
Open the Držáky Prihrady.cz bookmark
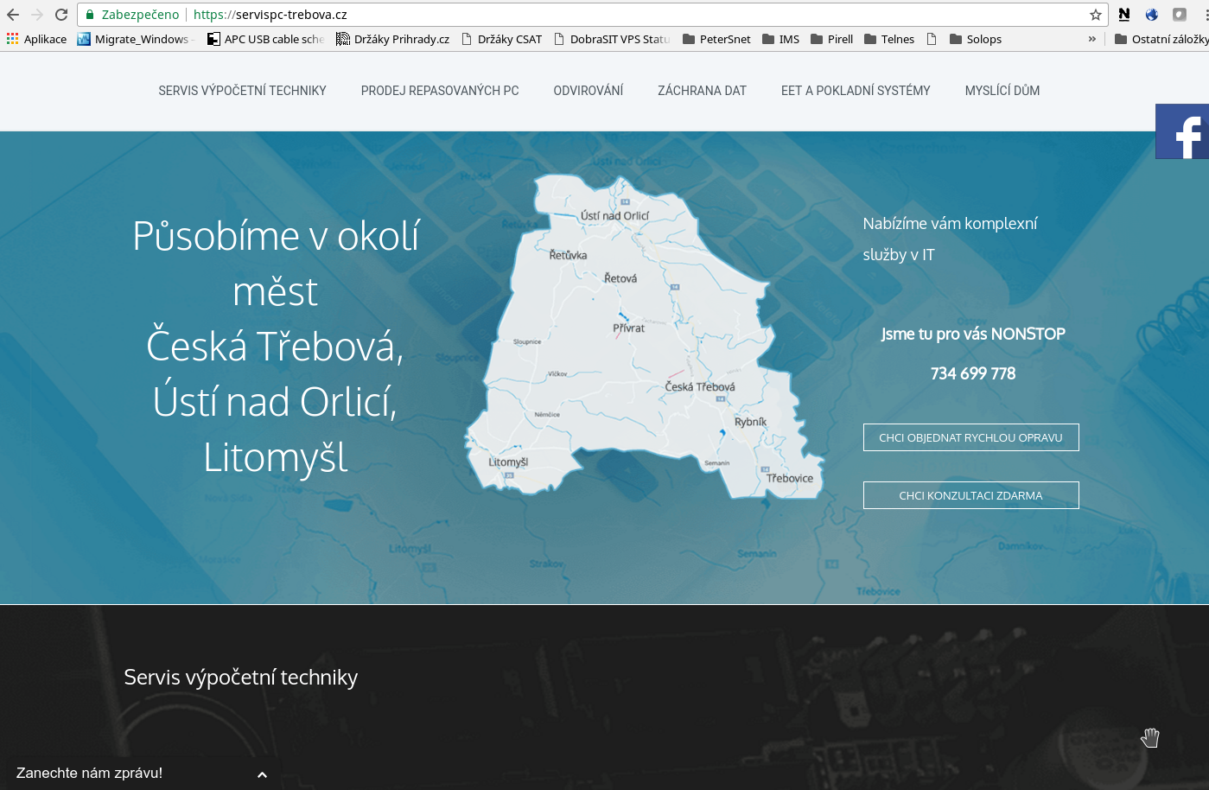point(393,39)
